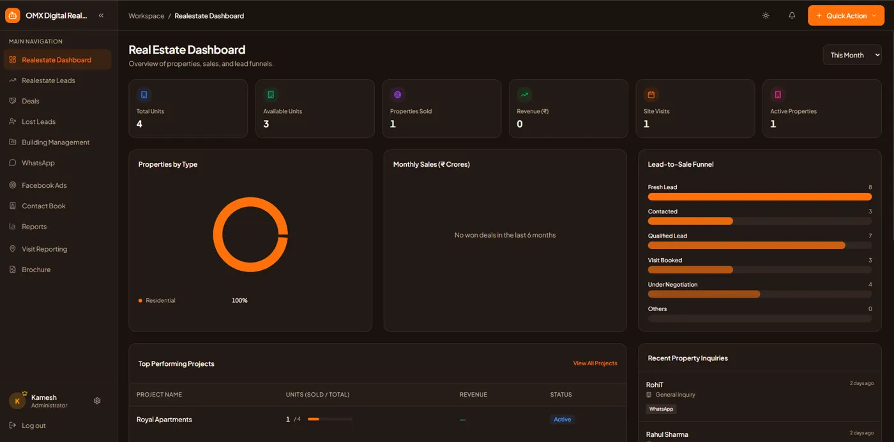The image size is (894, 442).
Task: Click the Qualified Lead funnel bar
Action: 746,245
